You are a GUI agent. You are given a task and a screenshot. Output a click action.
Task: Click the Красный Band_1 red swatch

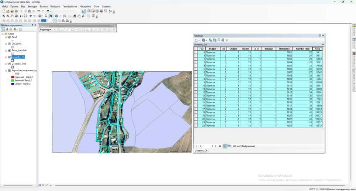(x=12, y=77)
